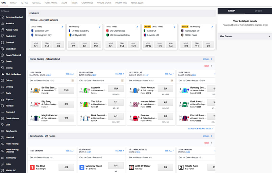Open See All for 15:15 Sandown race
This screenshot has height=173, width=272.
click(x=119, y=74)
